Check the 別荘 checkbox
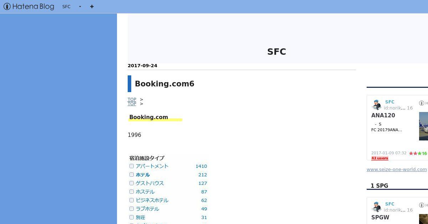Screen dimensions: 428x224 [x=132, y=217]
